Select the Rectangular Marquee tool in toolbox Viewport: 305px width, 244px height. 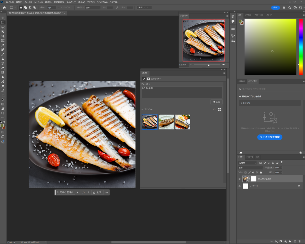pos(3,22)
